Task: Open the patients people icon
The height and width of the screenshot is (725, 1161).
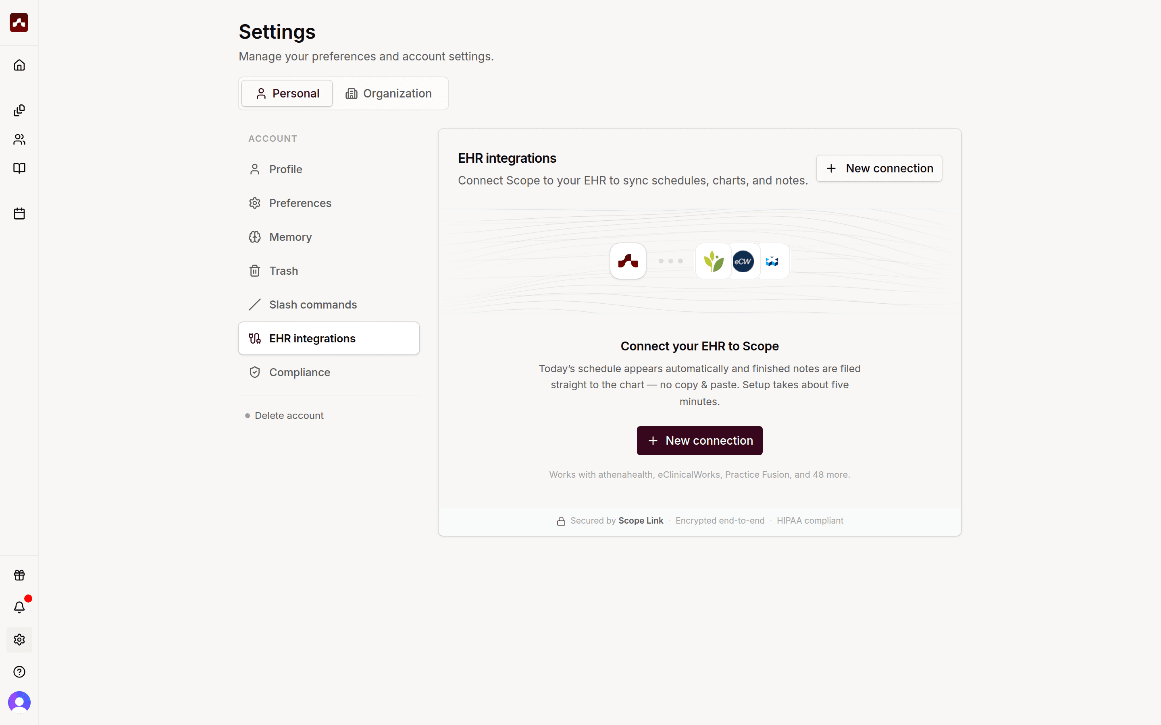Action: (19, 139)
